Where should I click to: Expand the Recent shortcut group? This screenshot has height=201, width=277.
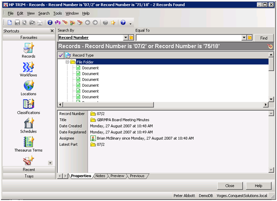[x=29, y=170]
